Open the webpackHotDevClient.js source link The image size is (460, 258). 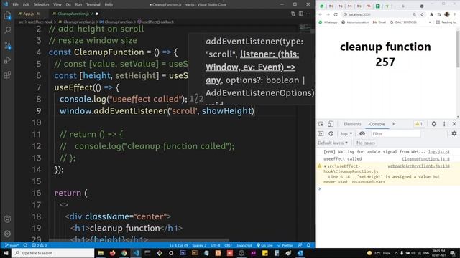(x=418, y=166)
